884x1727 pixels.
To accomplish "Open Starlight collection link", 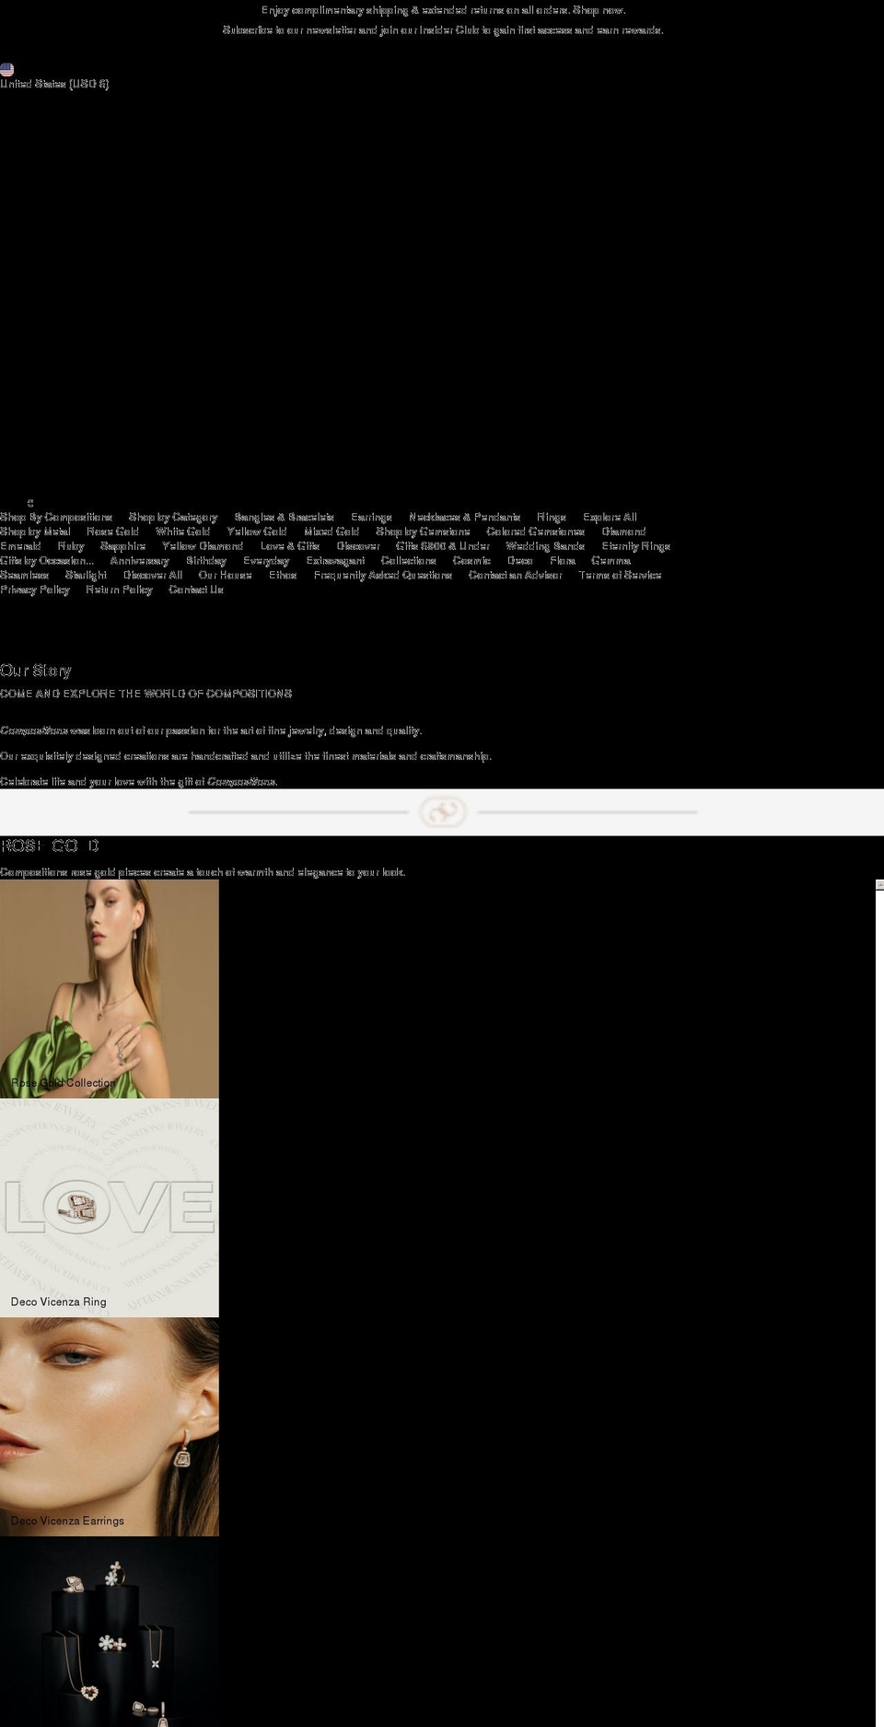I will (86, 575).
